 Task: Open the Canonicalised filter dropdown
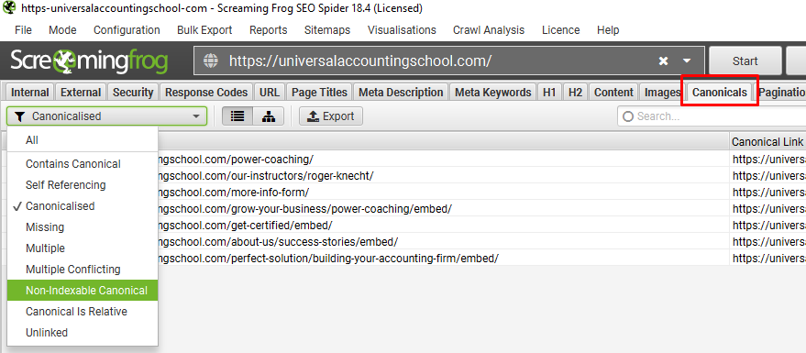pyautogui.click(x=107, y=116)
